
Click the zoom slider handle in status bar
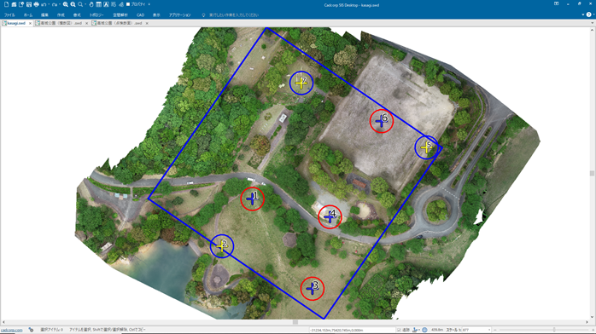pos(554,330)
